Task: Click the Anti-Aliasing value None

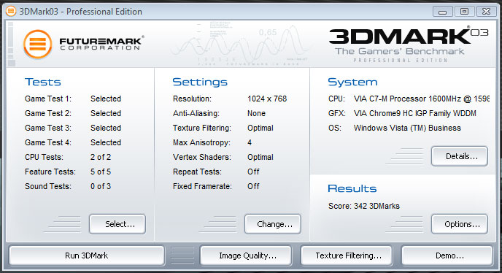Action: click(x=256, y=113)
